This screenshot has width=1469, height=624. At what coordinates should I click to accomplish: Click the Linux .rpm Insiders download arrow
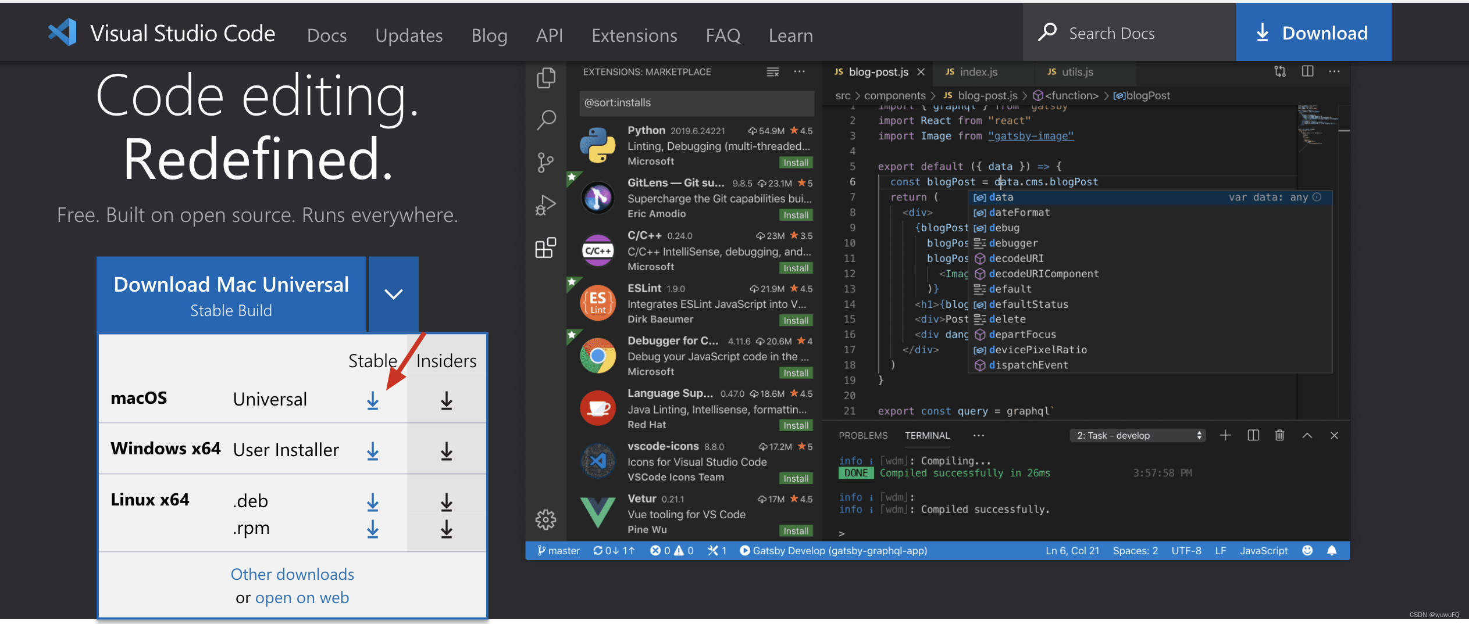[447, 529]
